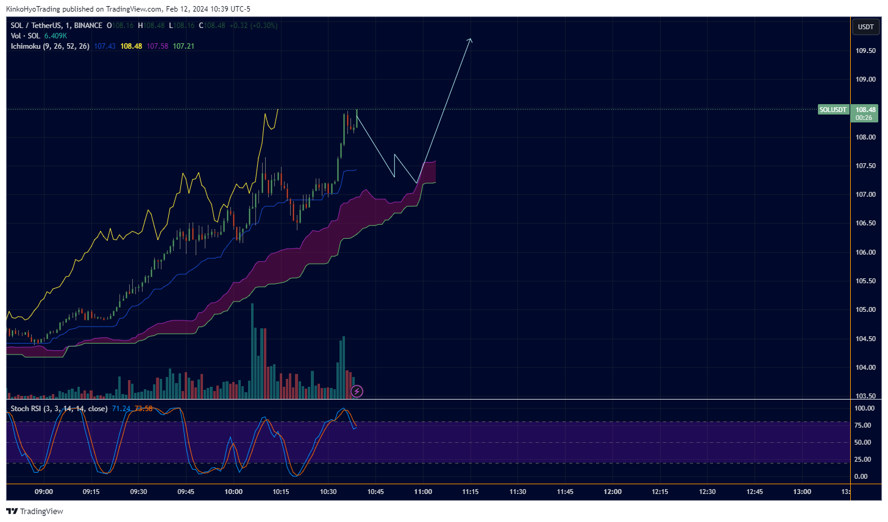Click the 12:15 time axis label
This screenshot has width=888, height=522.
[x=660, y=492]
